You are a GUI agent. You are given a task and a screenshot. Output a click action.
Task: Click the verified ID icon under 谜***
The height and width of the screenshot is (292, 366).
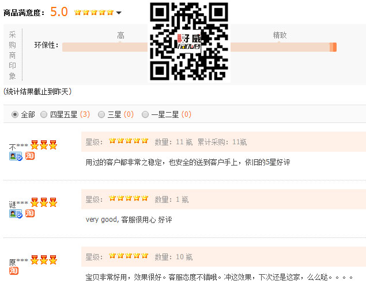16,213
